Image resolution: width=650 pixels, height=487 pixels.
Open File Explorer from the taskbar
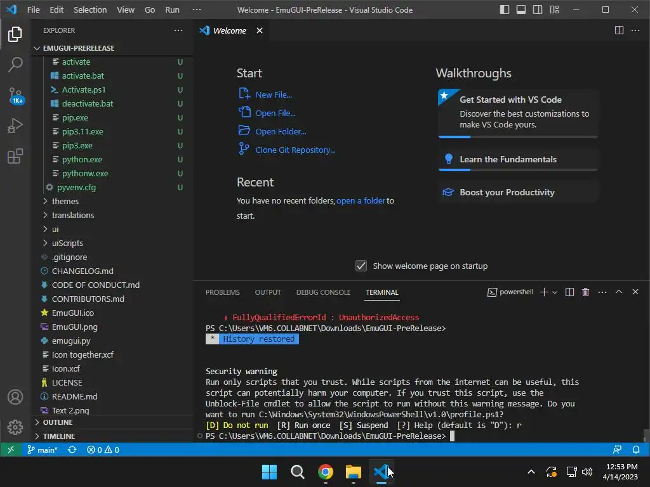[x=354, y=472]
